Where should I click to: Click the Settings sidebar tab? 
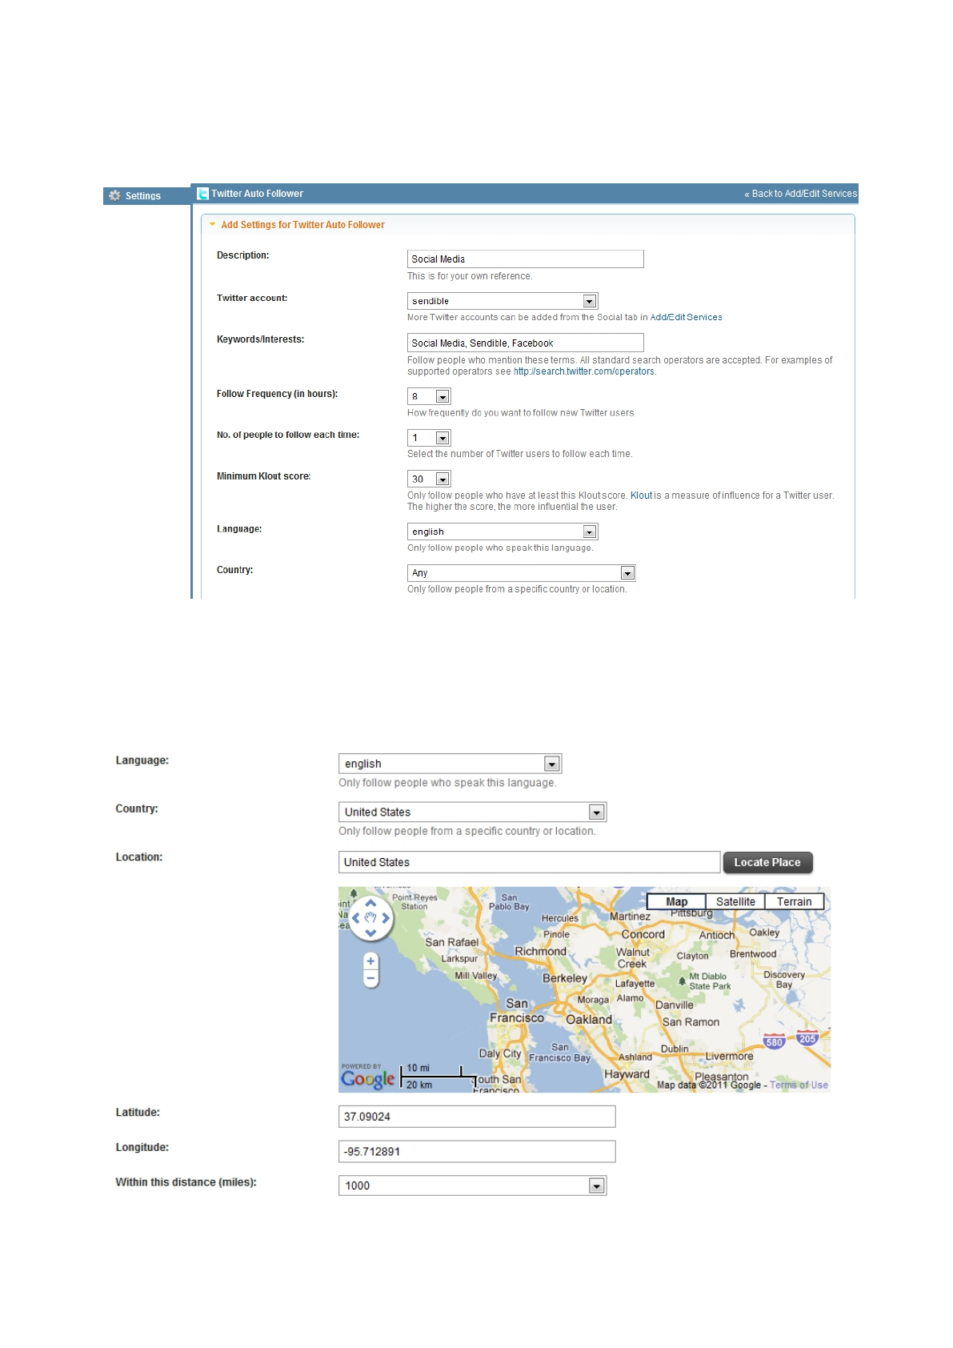146,196
